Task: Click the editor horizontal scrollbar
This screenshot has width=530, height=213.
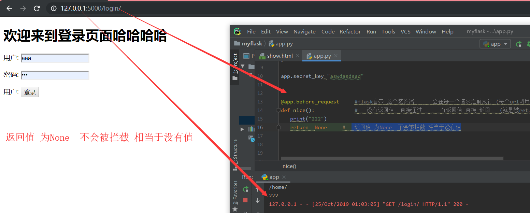Action: coord(392,158)
